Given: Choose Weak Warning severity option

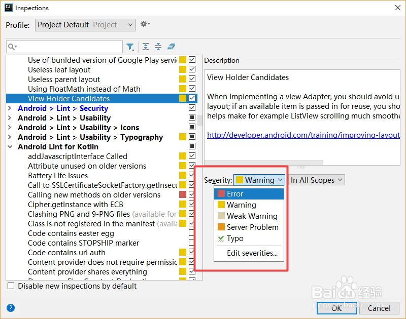Looking at the screenshot, I should pyautogui.click(x=249, y=216).
